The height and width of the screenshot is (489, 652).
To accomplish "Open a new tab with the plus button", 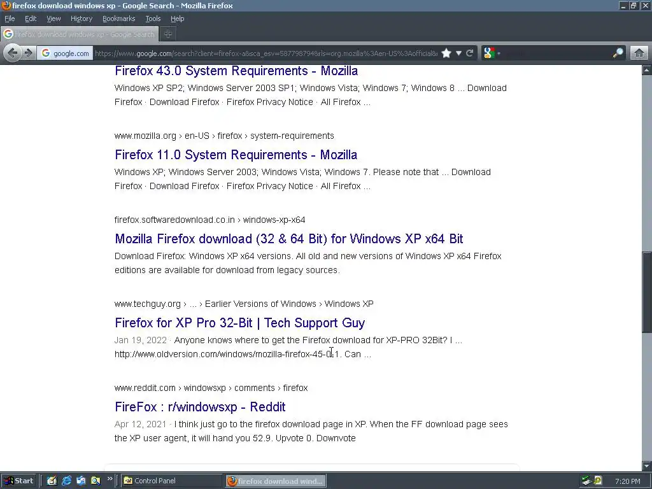I will (168, 34).
